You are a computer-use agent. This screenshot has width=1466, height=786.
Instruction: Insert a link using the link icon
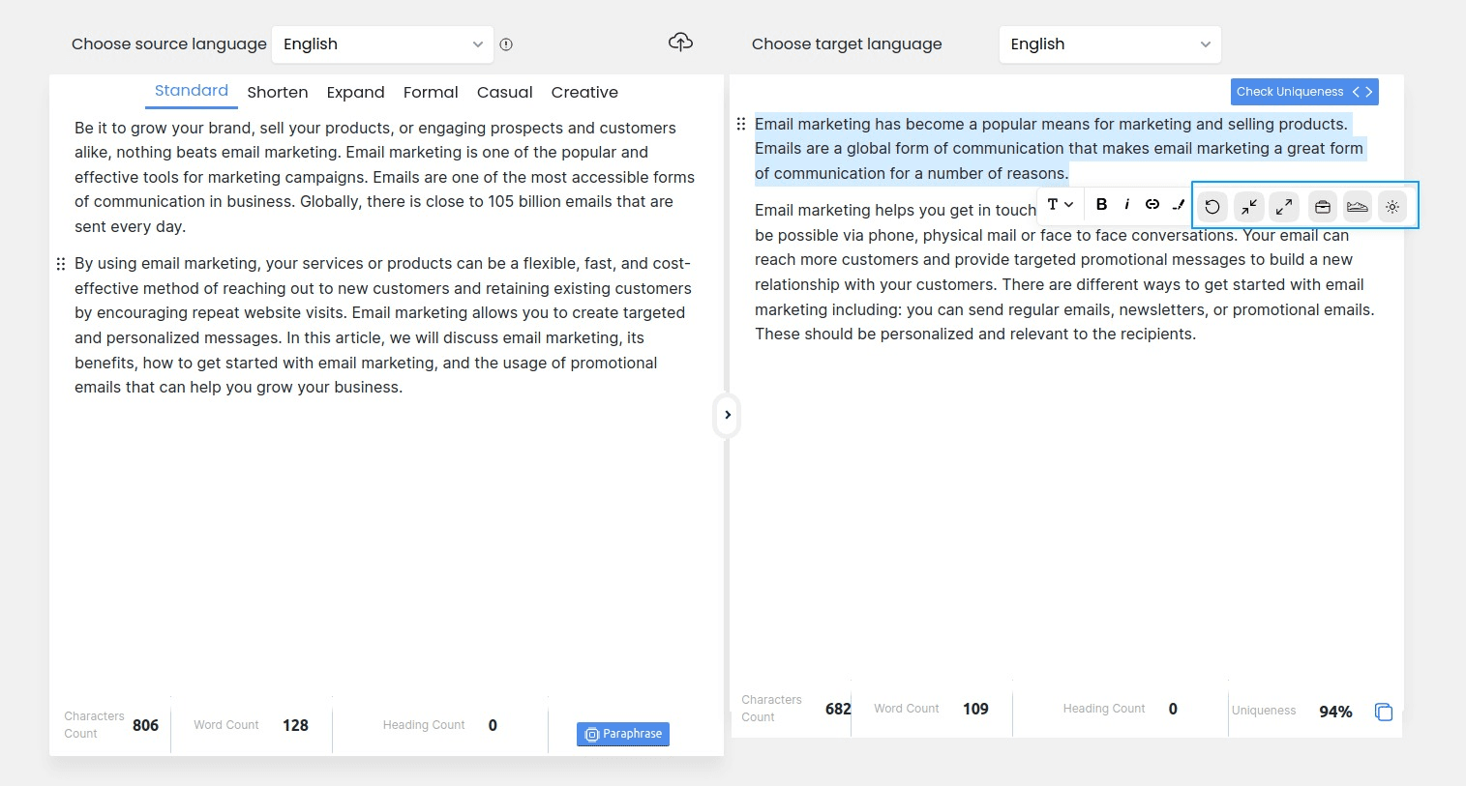1152,204
